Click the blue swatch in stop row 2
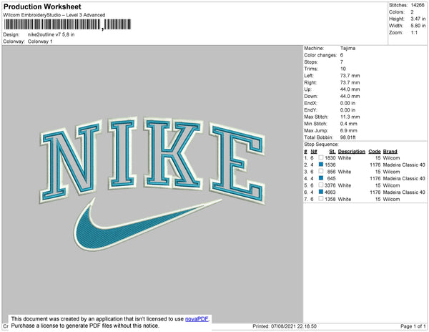 [x=321, y=165]
